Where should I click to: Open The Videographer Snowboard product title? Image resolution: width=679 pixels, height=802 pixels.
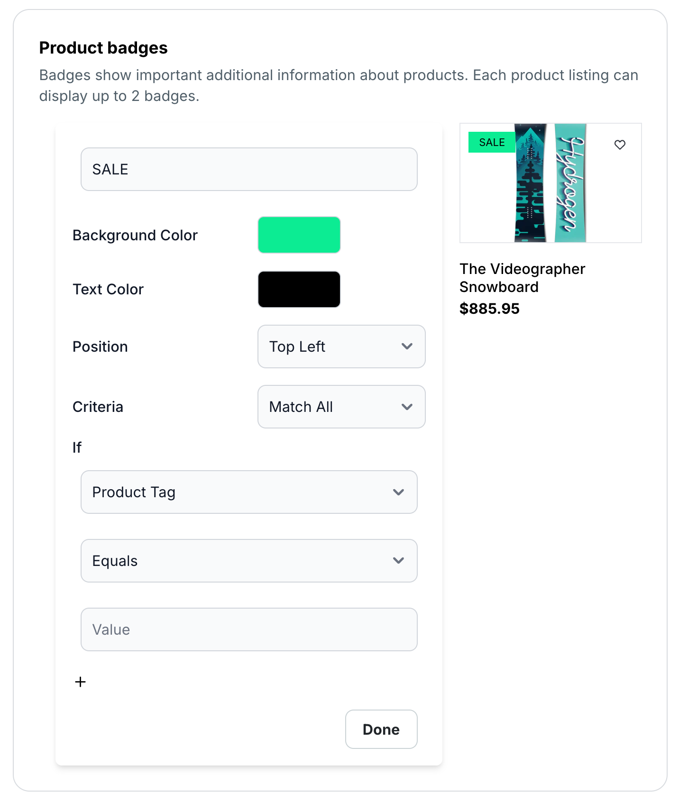tap(522, 278)
